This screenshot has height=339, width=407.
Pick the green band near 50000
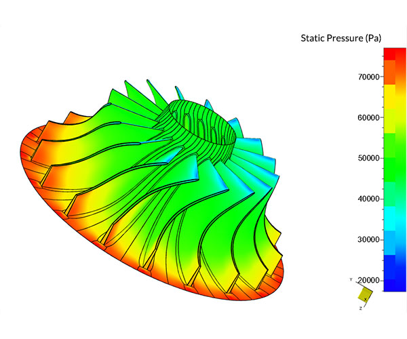click(393, 158)
